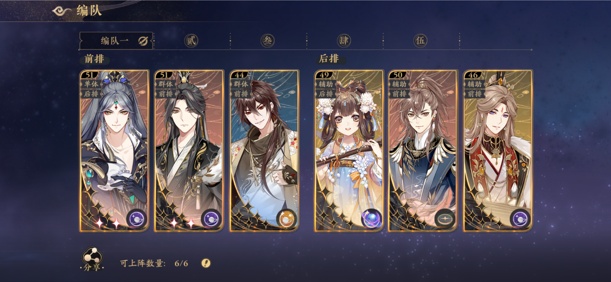Select flute girl level 49 辅助 card
The width and height of the screenshot is (611, 282).
click(x=349, y=151)
